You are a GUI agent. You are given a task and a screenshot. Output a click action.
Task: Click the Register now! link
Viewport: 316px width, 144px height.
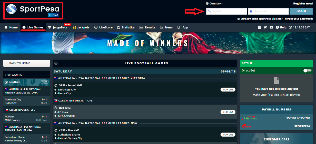(x=303, y=4)
